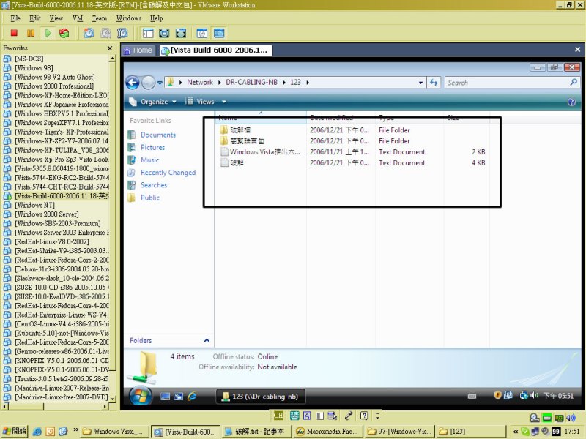Select [Windows NT] in Favorites
This screenshot has width=586, height=439.
coord(34,206)
